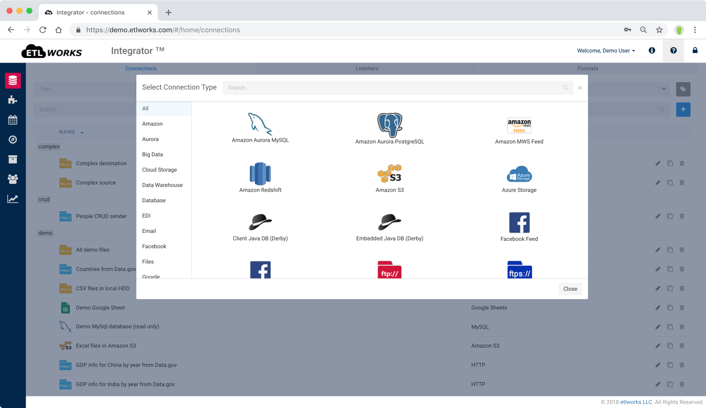Open the statistics chart icon in sidebar
Viewport: 706px width, 408px height.
pyautogui.click(x=13, y=198)
